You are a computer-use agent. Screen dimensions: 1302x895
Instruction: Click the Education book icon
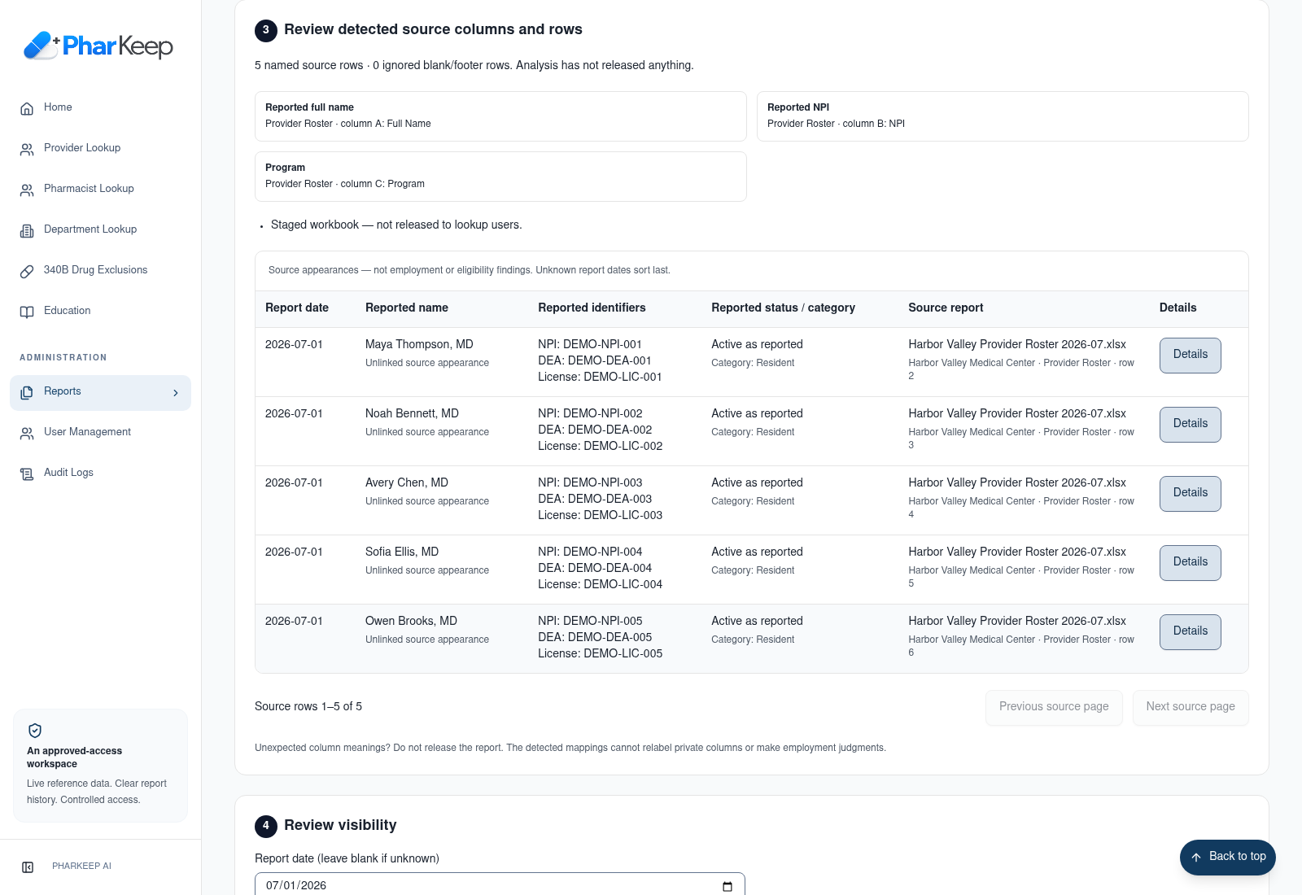coord(27,312)
